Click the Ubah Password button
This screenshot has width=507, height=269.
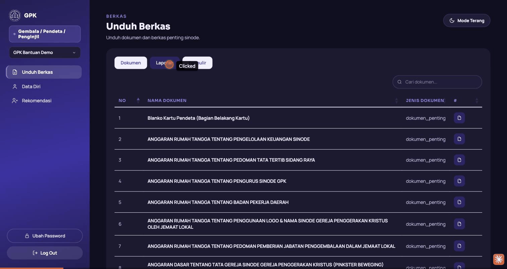pos(45,236)
